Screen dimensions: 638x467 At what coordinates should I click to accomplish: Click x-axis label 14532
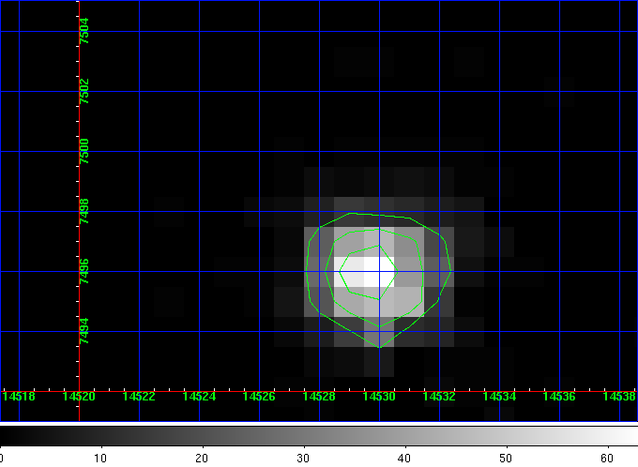click(x=439, y=397)
